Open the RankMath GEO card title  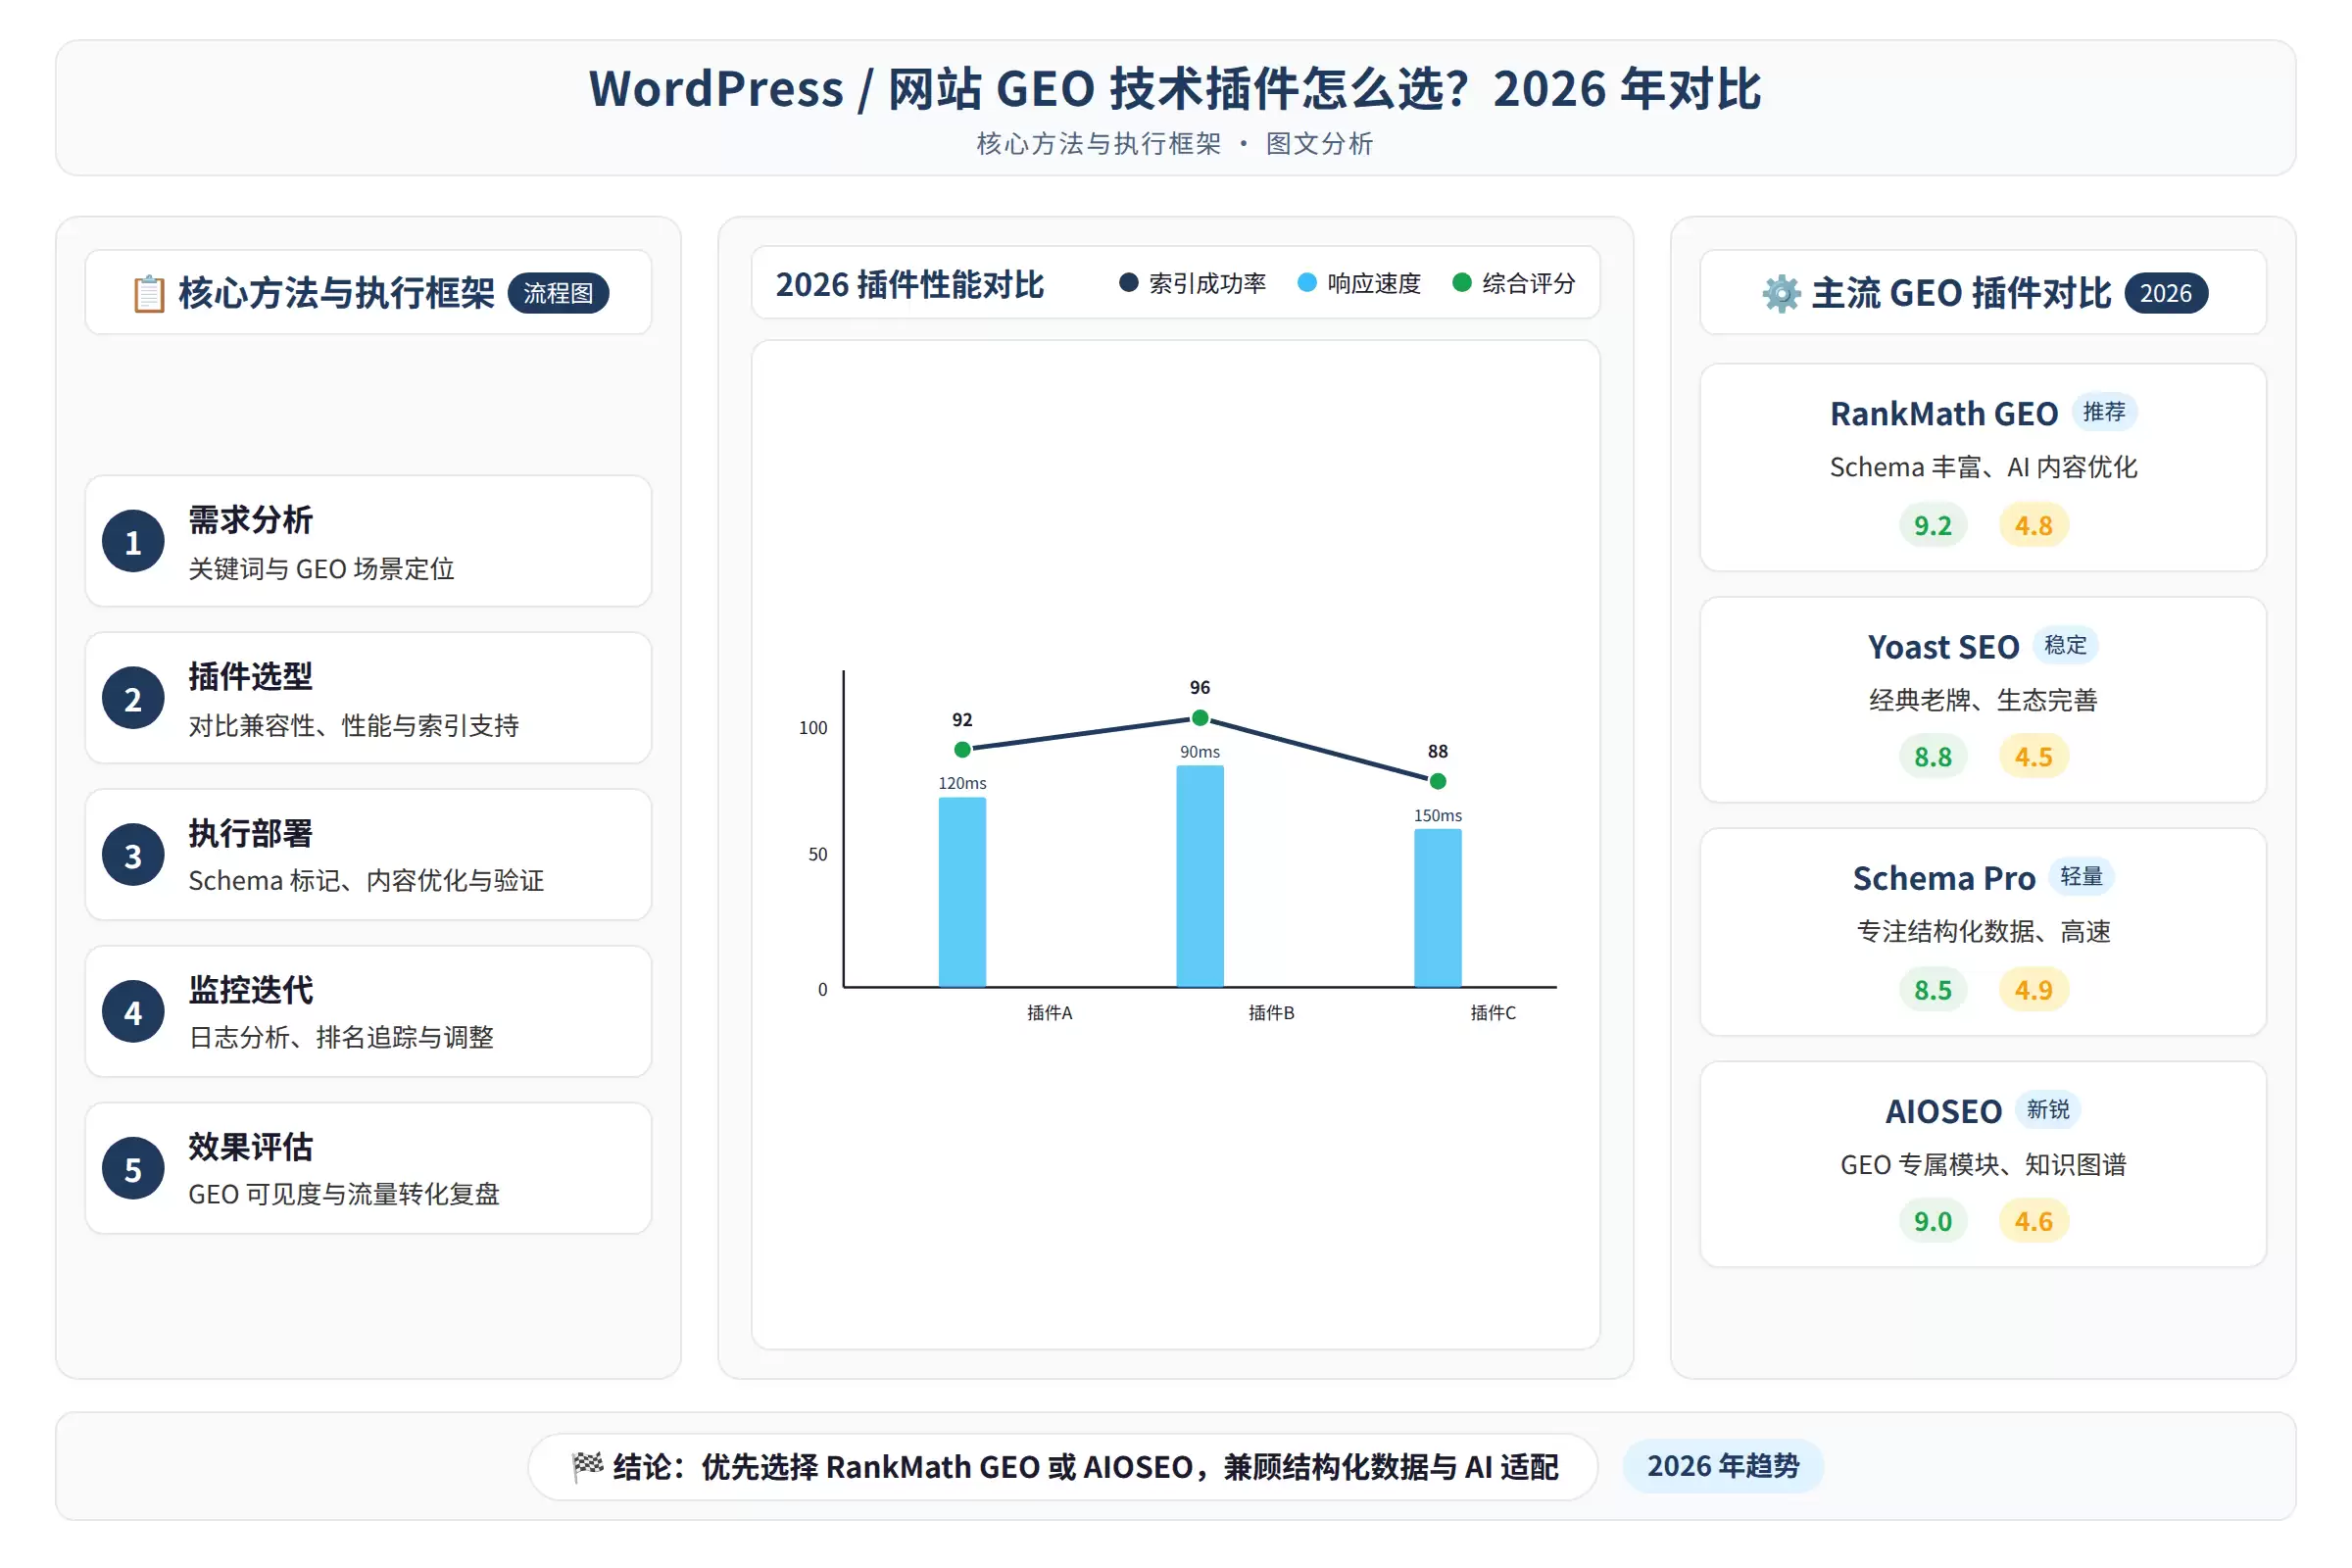click(1943, 413)
